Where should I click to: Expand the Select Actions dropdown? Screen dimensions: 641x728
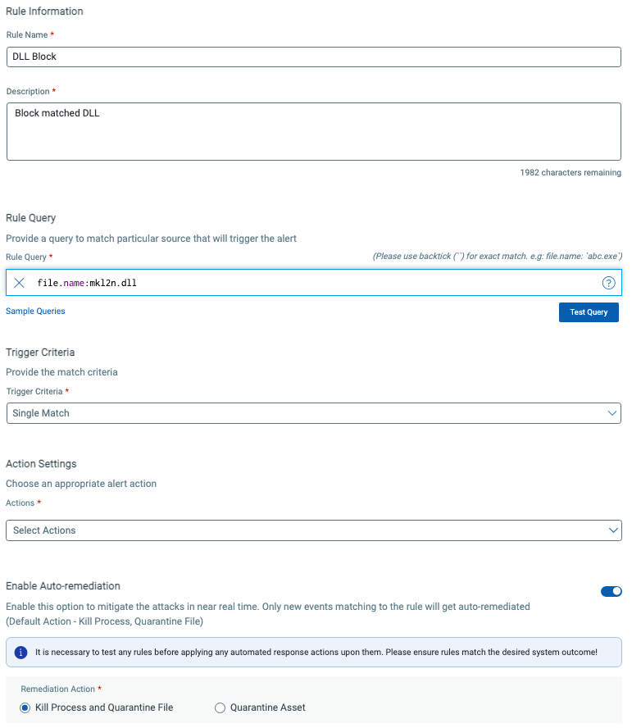(311, 530)
